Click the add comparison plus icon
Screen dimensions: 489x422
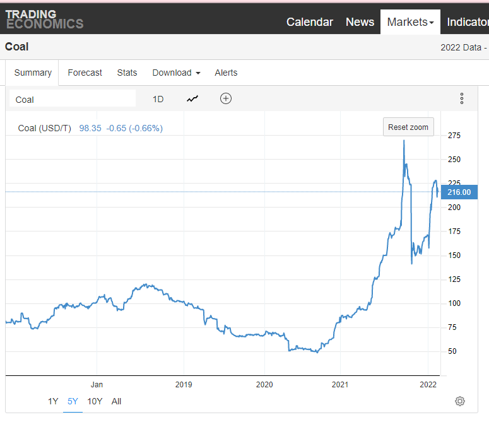(226, 98)
